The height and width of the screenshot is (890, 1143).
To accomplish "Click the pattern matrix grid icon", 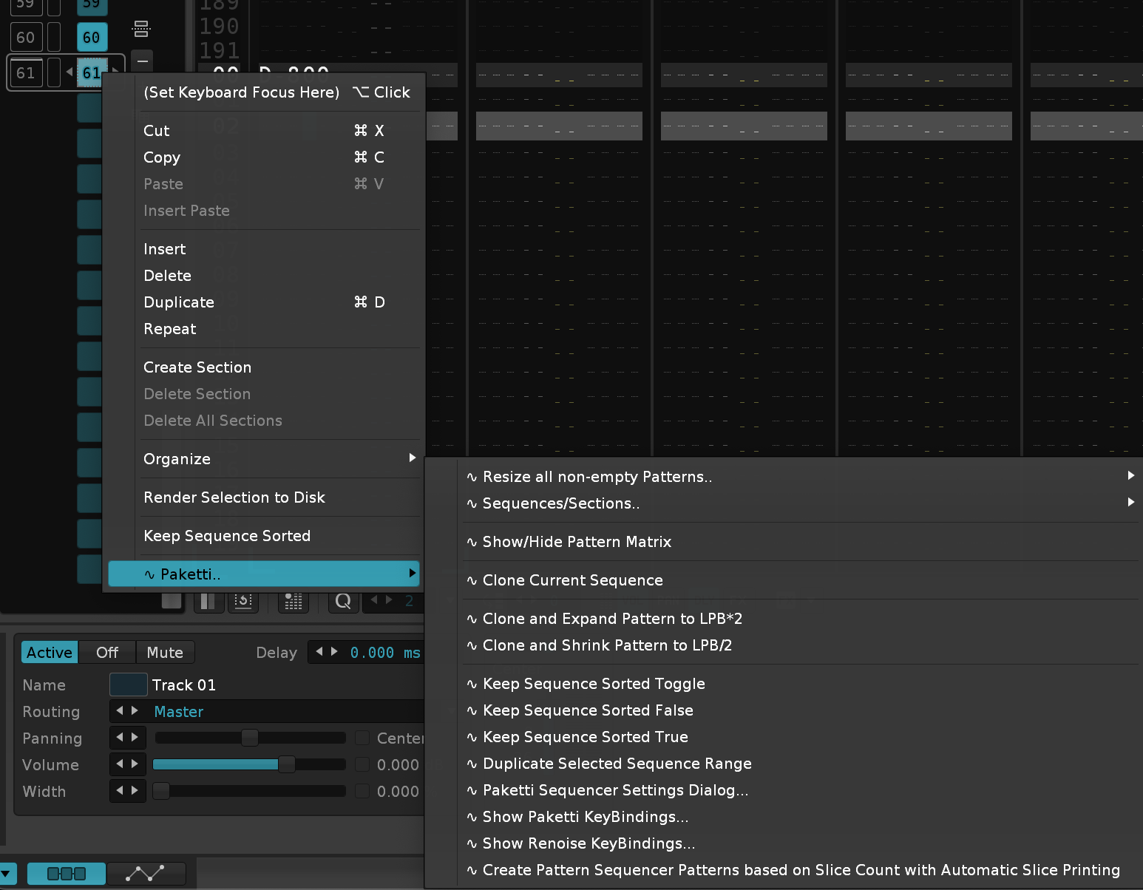I will (294, 601).
